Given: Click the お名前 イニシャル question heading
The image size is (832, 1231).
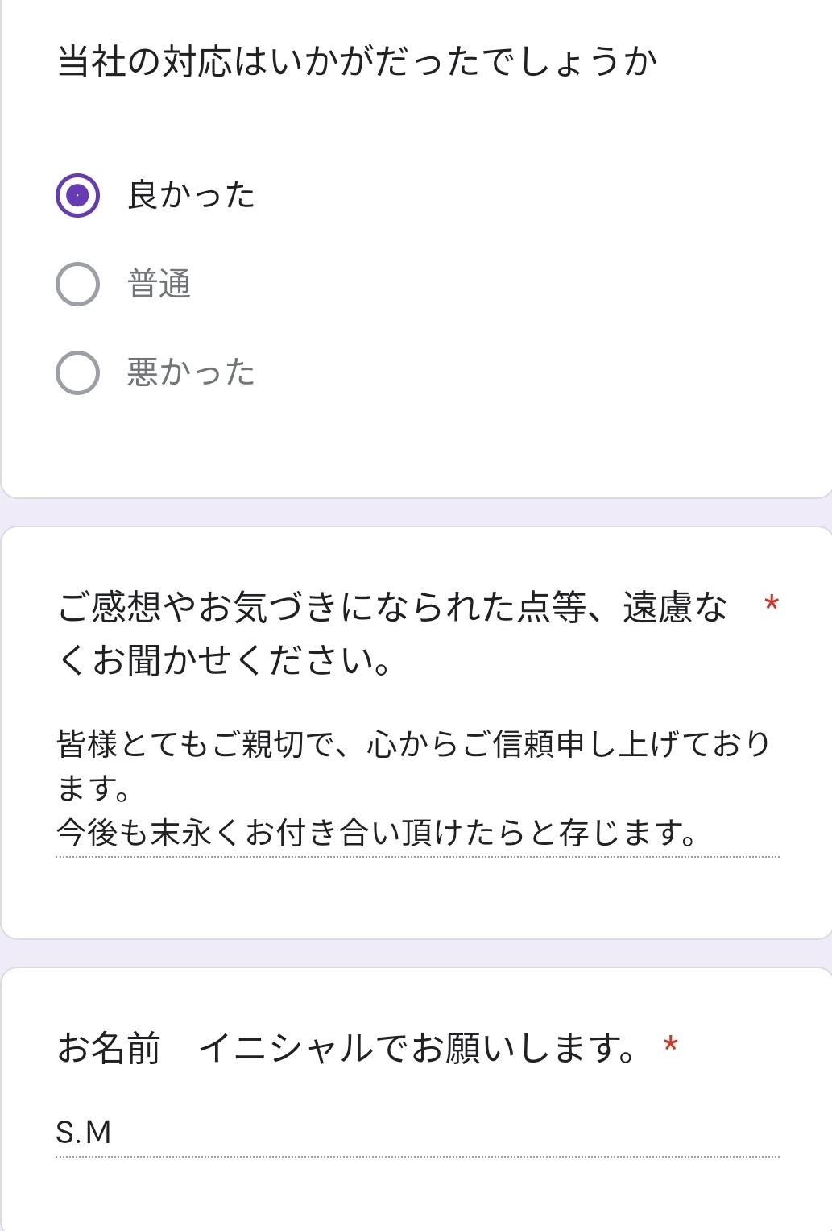Looking at the screenshot, I should click(x=346, y=1048).
